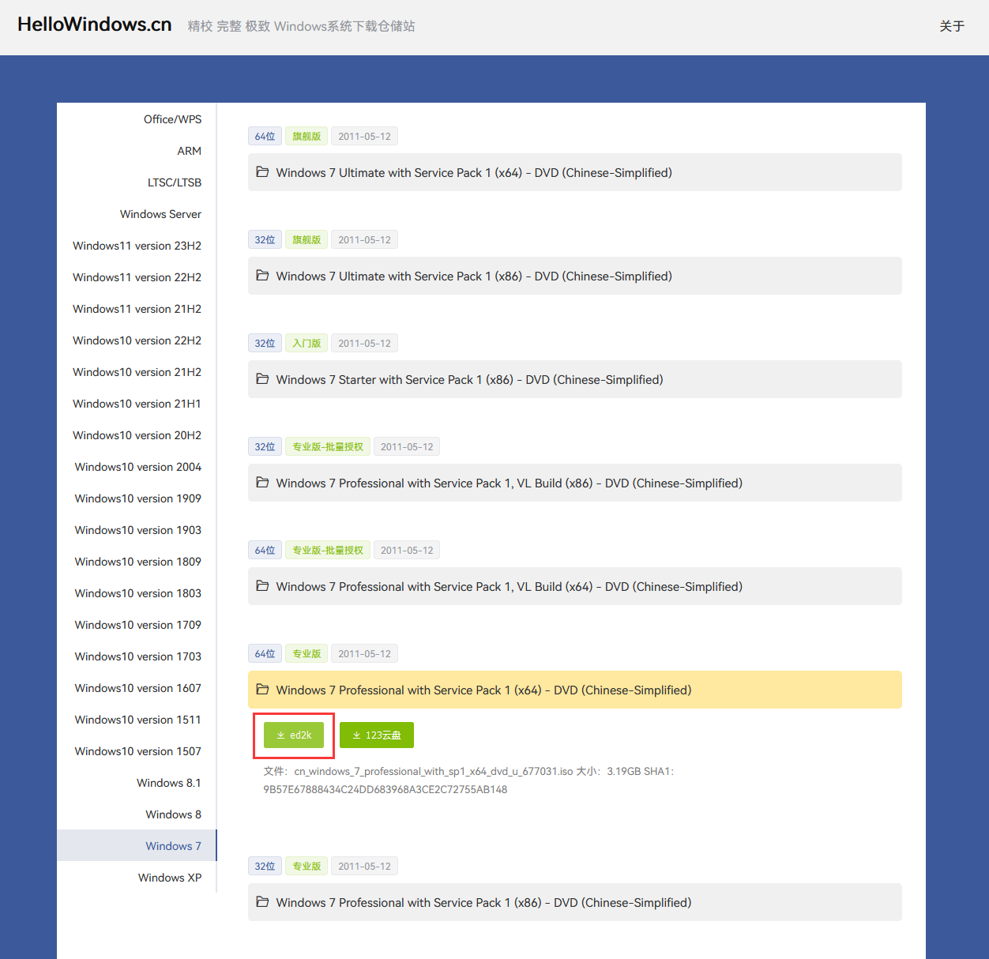This screenshot has width=989, height=959.
Task: Select Windows11 version 22H2
Action: (137, 277)
